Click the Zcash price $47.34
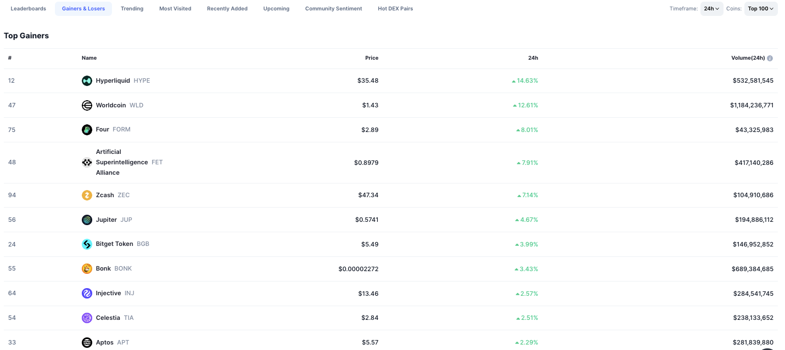Image resolution: width=785 pixels, height=350 pixels. tap(367, 195)
